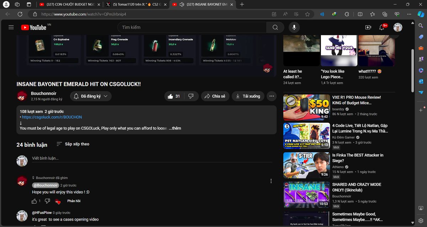Viewport: 427px width, 227px height.
Task: Open Edge favorites list icon
Action: pyautogui.click(x=373, y=14)
